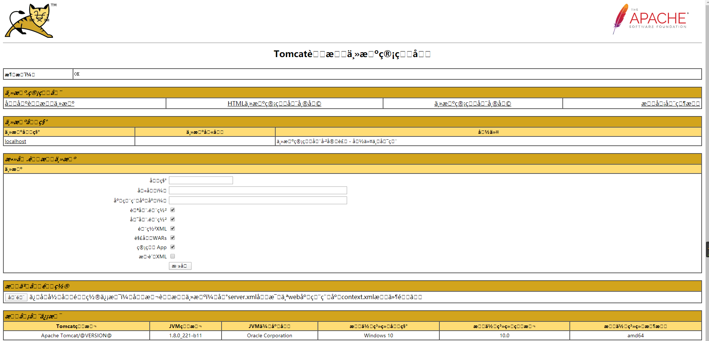Open the server status link at far right
709x341 pixels.
670,103
